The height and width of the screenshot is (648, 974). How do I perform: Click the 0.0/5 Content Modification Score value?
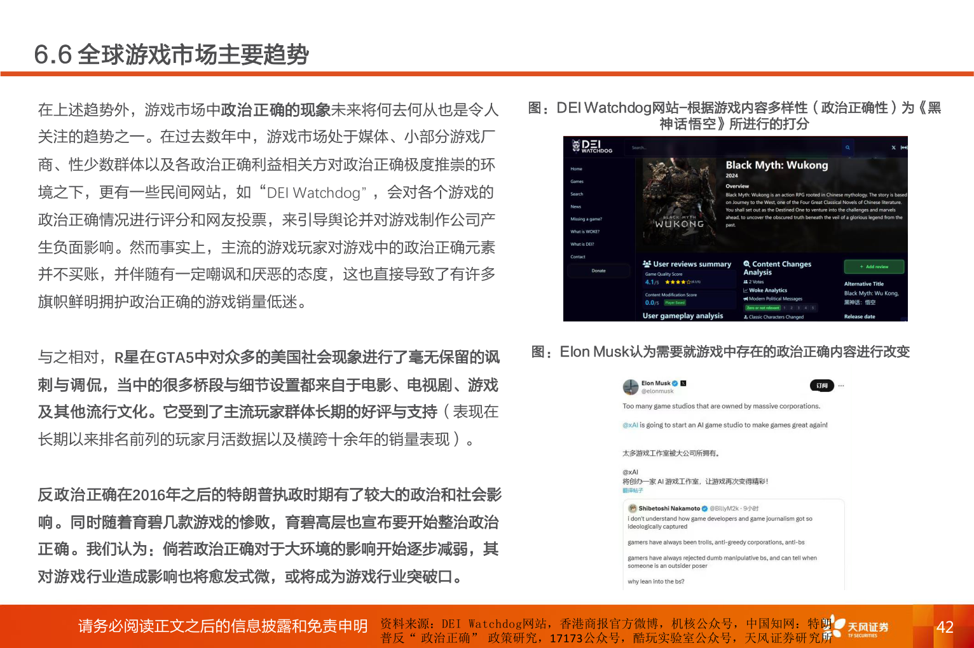point(652,303)
